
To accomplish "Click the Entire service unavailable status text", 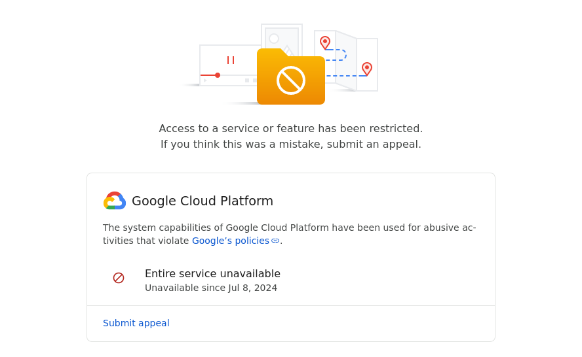I will pyautogui.click(x=212, y=273).
